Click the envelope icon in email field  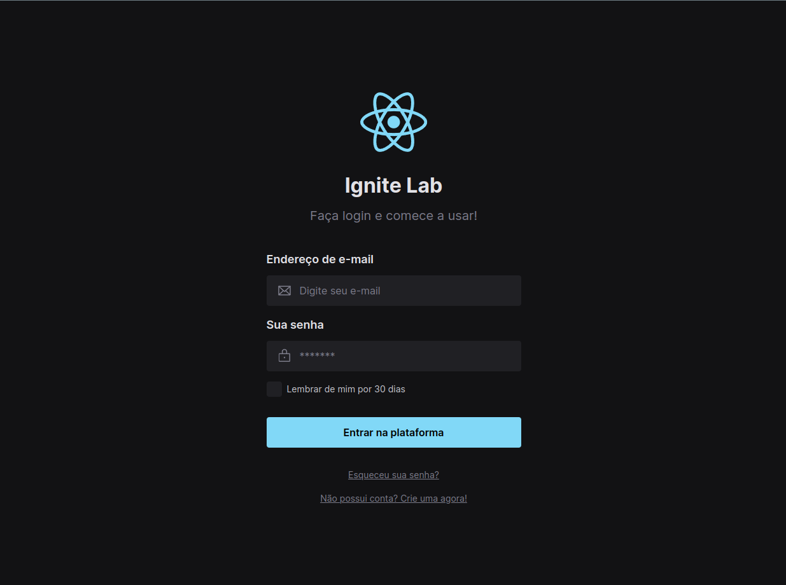[284, 291]
